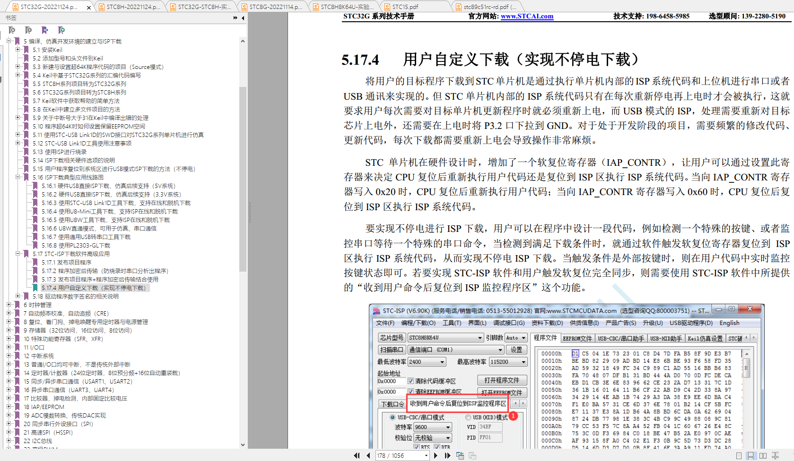This screenshot has width=794, height=461.
Task: Click the purple bookmark arrow icon
Action: point(45,30)
